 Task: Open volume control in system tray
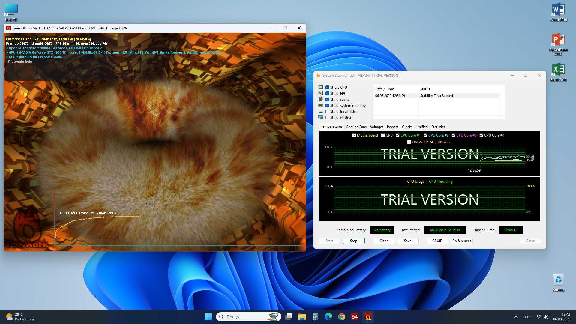[x=546, y=317]
